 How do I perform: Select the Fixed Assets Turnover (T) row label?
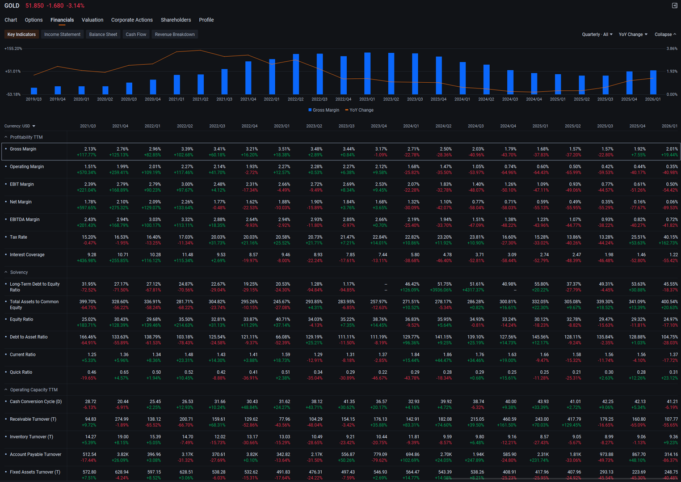[x=35, y=472]
